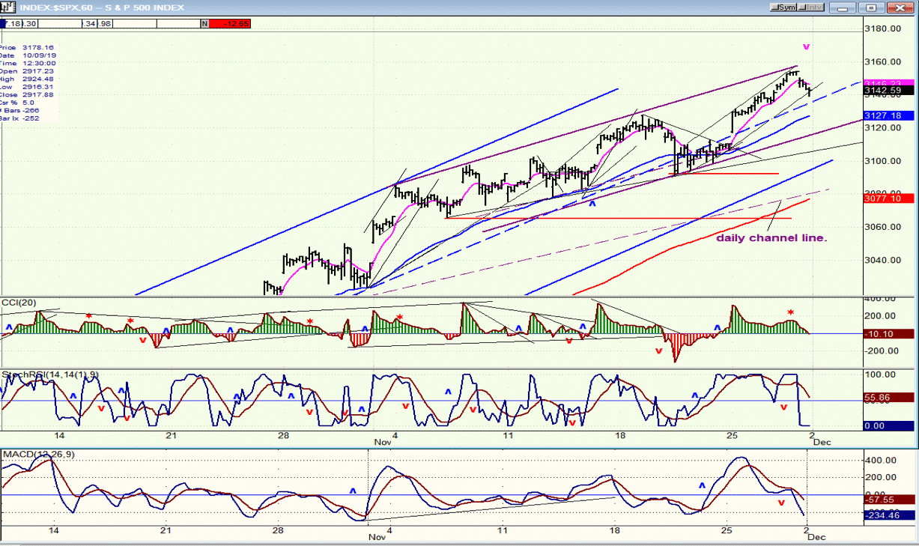Click the blue caret marker below mid-November price bars

[592, 203]
